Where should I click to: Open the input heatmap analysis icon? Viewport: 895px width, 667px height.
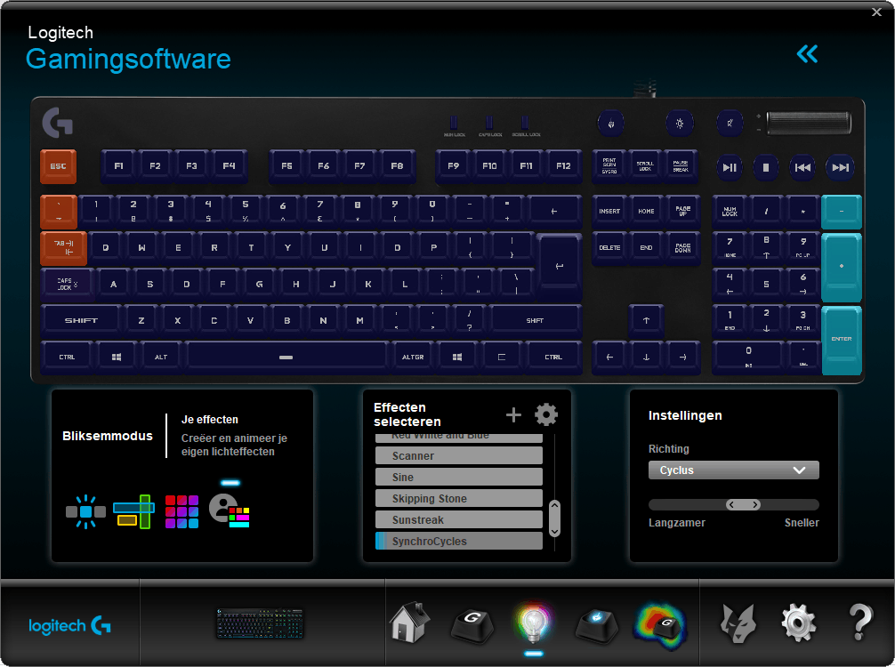point(660,626)
